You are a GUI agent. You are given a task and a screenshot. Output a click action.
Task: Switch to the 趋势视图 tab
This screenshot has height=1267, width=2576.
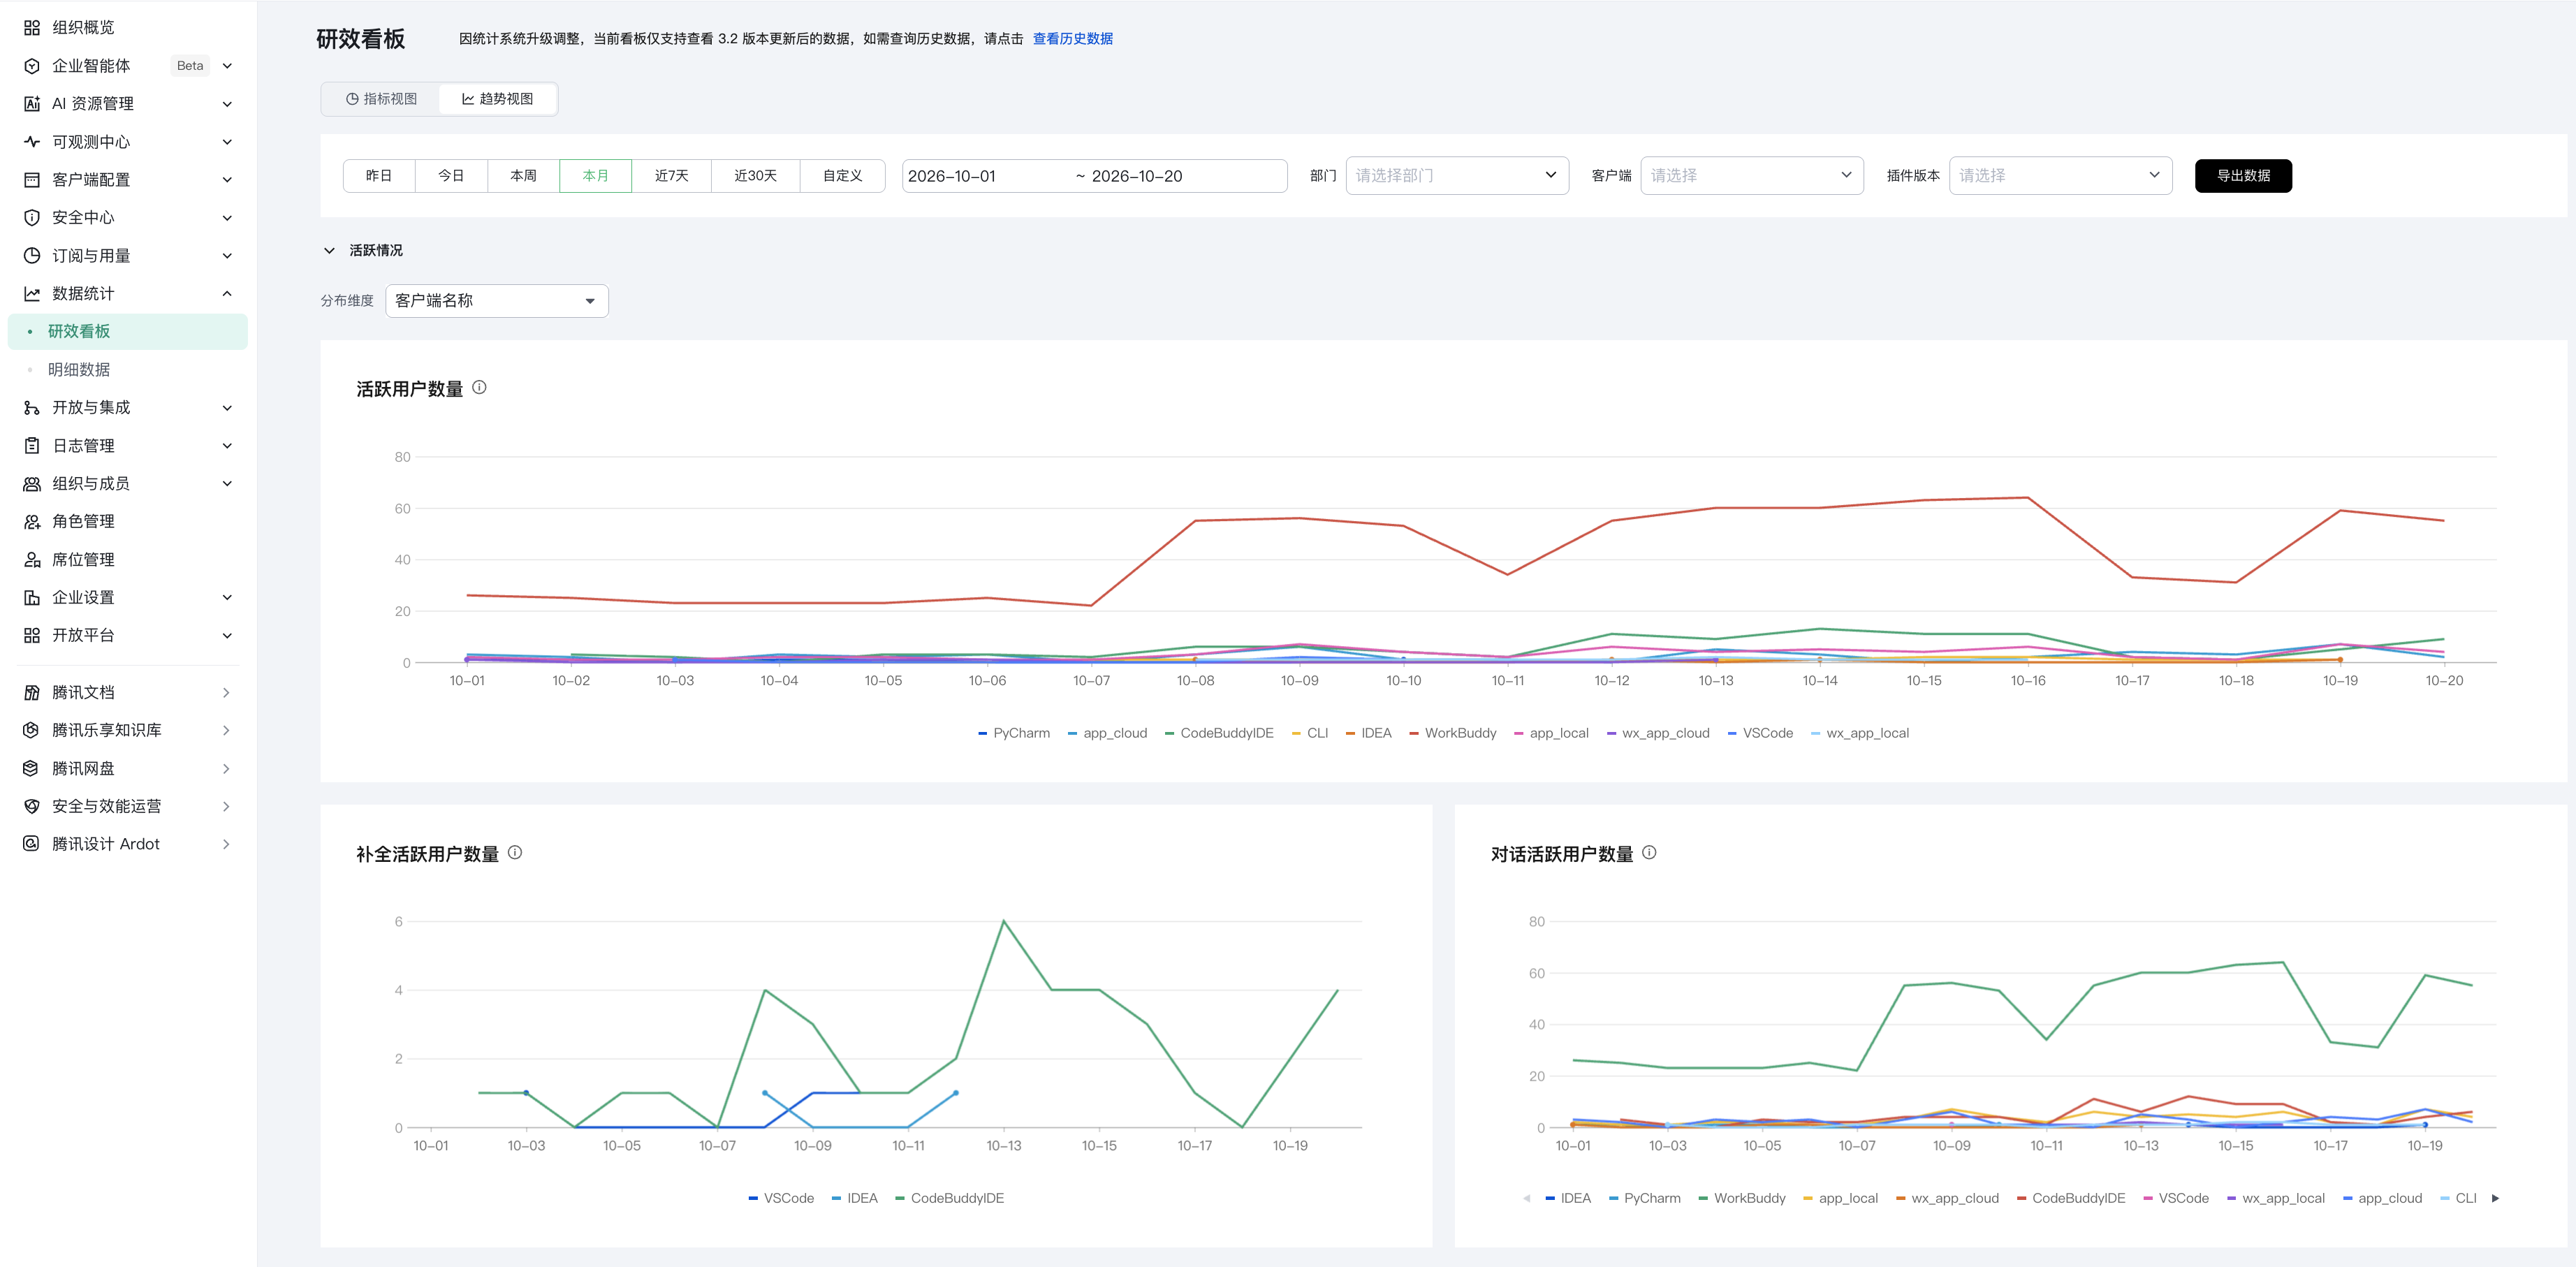[497, 99]
